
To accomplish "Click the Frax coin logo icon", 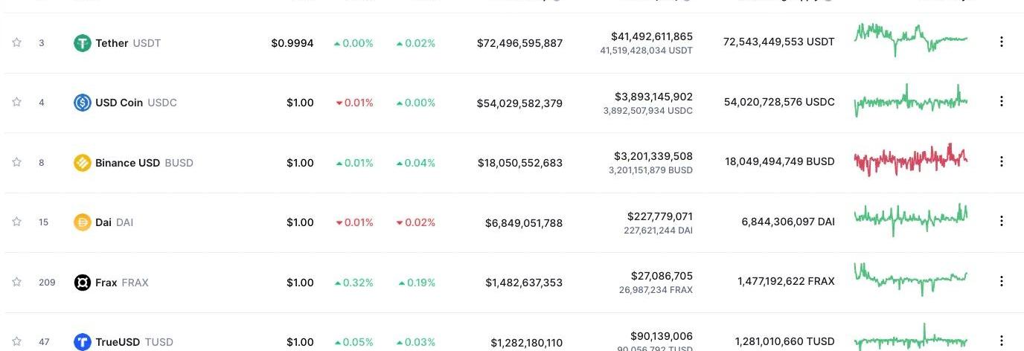I will coord(82,283).
